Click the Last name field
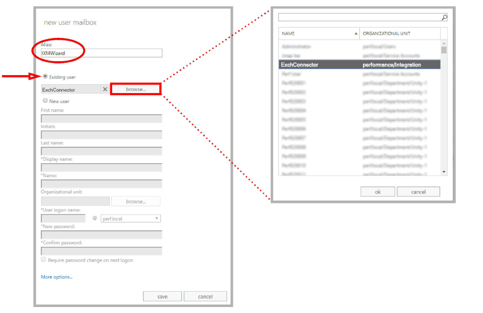This screenshot has height=313, width=483. (x=101, y=151)
